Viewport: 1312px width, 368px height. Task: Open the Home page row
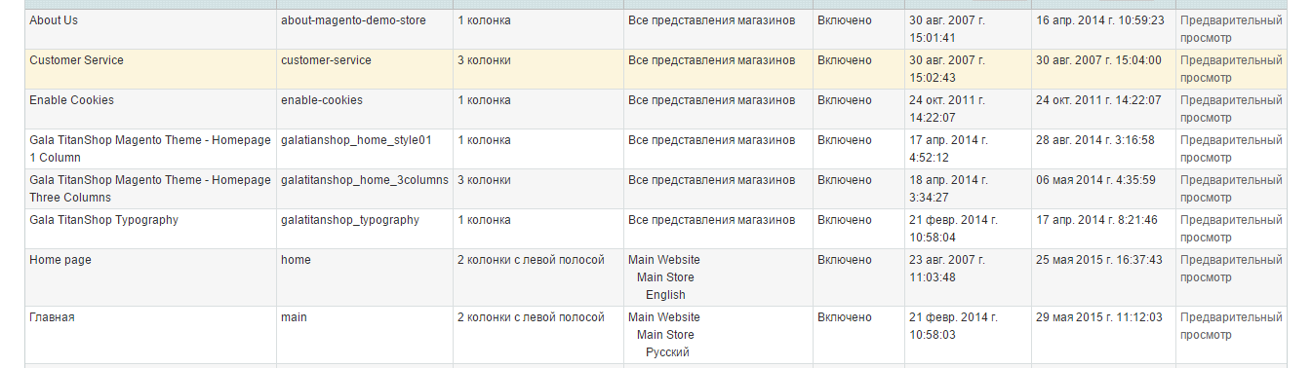click(x=656, y=277)
